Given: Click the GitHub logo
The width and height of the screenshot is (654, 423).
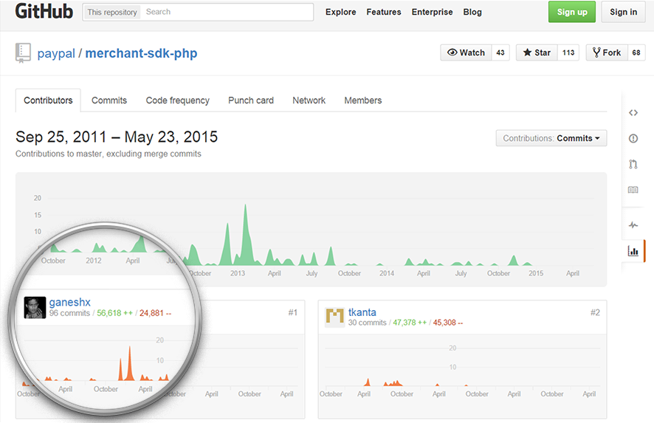Looking at the screenshot, I should pyautogui.click(x=44, y=12).
